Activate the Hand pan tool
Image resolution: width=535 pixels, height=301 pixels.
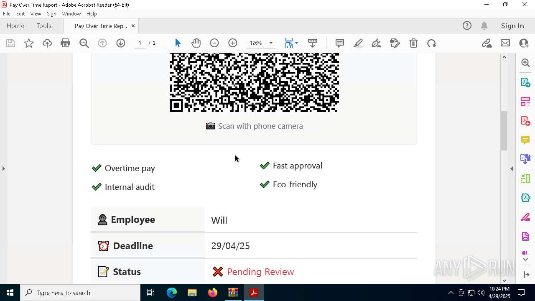[x=196, y=43]
